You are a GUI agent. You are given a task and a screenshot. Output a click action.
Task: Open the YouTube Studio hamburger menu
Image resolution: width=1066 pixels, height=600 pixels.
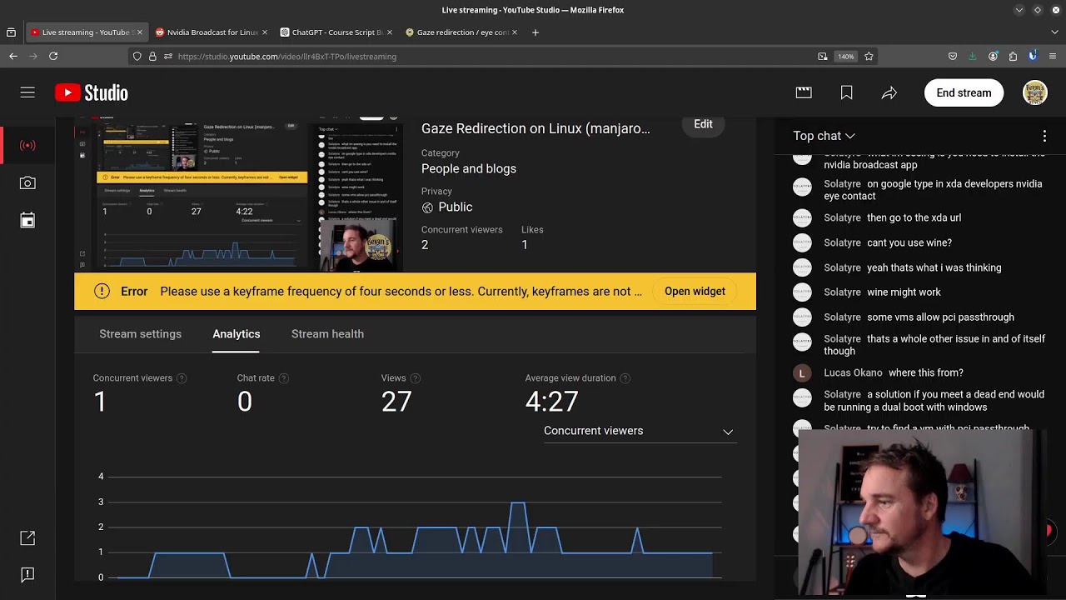tap(27, 92)
